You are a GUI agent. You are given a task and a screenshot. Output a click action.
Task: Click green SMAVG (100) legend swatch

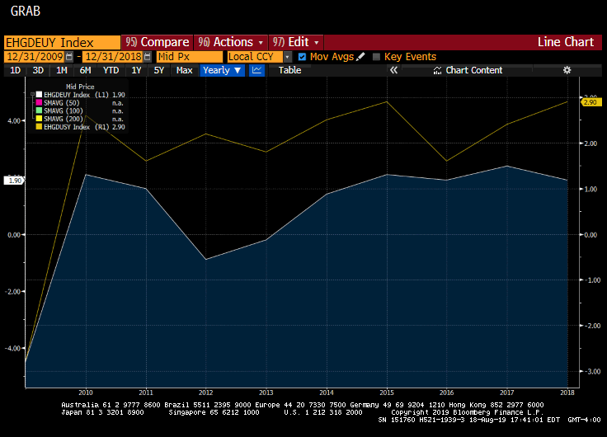pos(39,110)
